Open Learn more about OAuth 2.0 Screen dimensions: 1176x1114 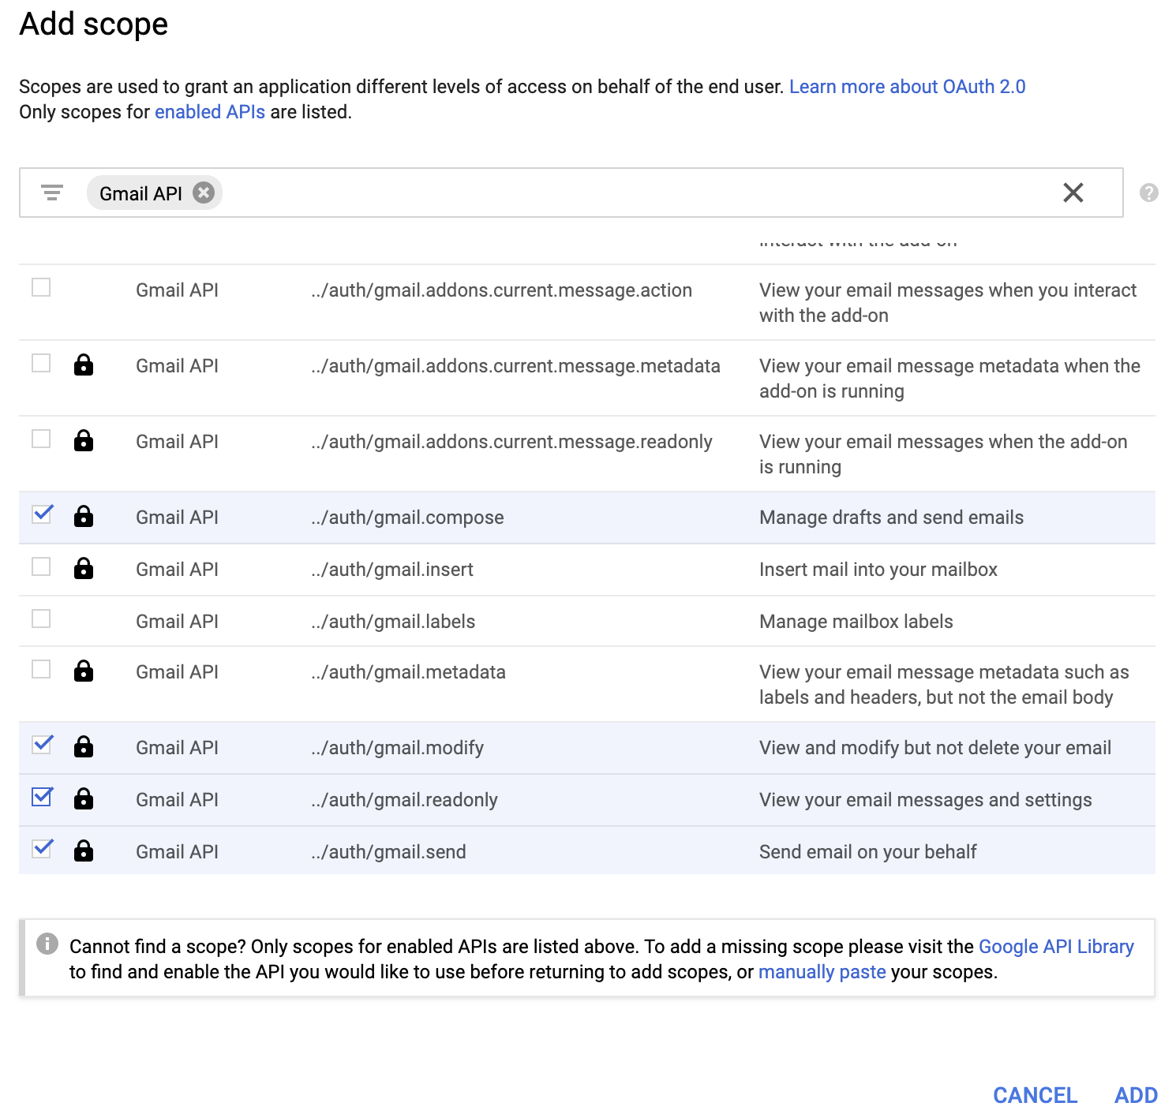pos(907,87)
